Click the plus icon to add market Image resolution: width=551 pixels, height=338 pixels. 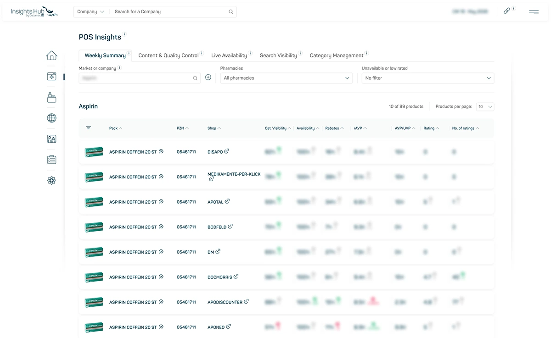point(208,78)
